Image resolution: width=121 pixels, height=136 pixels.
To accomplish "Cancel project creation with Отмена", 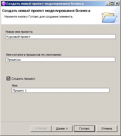I will coord(107,129).
